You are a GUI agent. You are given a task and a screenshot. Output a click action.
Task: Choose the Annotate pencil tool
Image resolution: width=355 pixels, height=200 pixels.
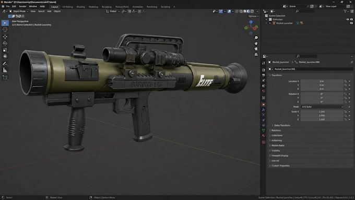pos(5,64)
